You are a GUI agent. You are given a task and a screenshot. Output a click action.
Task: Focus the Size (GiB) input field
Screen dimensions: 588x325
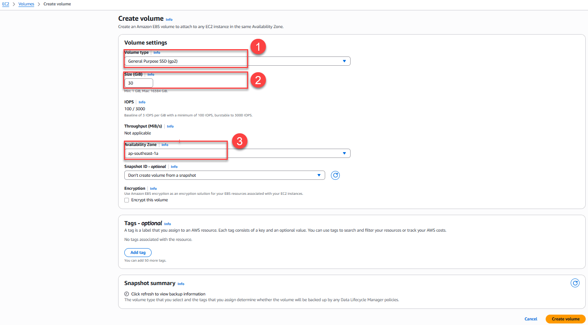(x=139, y=83)
